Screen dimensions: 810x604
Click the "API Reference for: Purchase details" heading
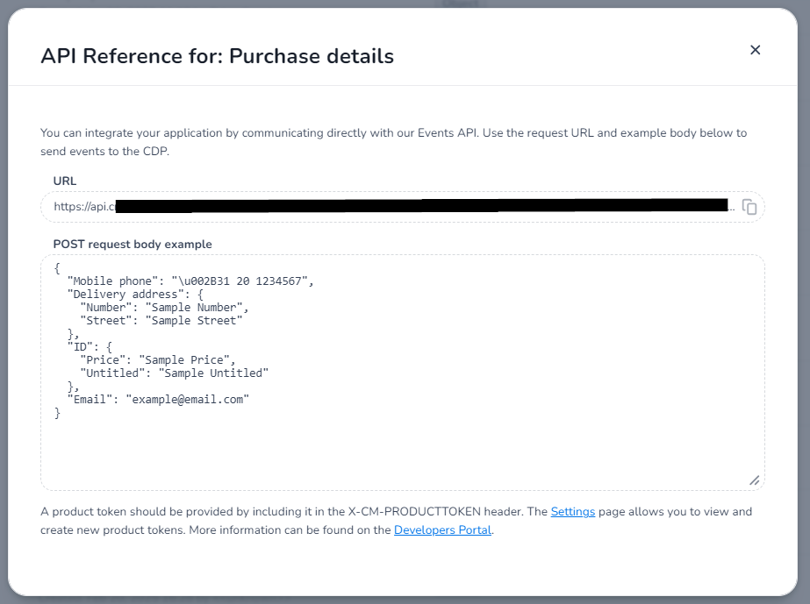[x=217, y=56]
